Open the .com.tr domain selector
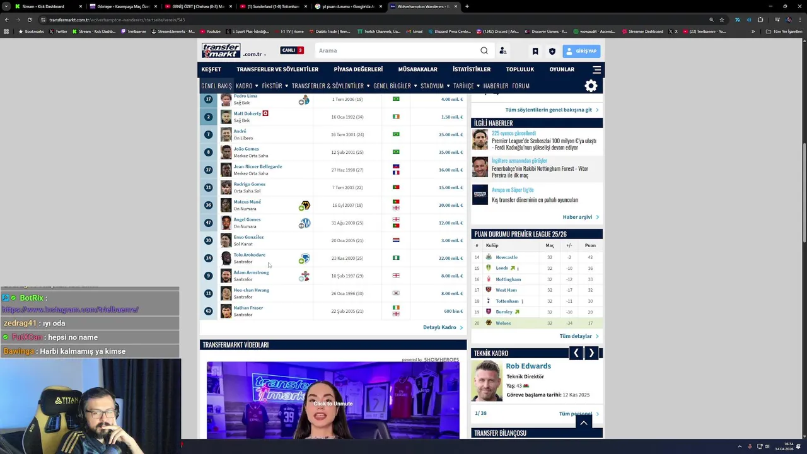 255,54
